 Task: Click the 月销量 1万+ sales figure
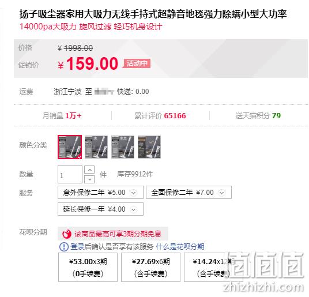62,116
